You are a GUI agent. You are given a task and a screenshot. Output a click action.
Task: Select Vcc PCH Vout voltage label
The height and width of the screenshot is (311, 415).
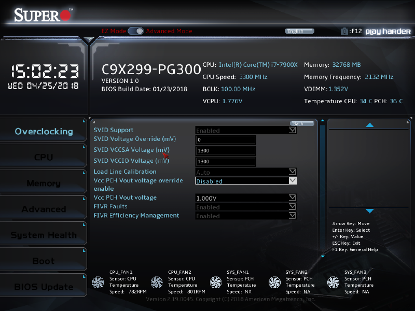(125, 197)
